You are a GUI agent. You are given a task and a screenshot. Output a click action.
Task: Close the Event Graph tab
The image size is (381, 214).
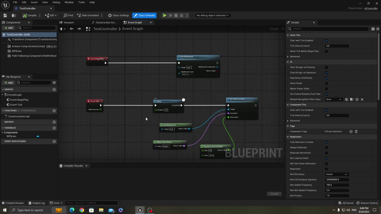pos(151,23)
